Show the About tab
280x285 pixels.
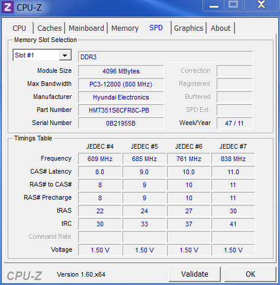221,28
